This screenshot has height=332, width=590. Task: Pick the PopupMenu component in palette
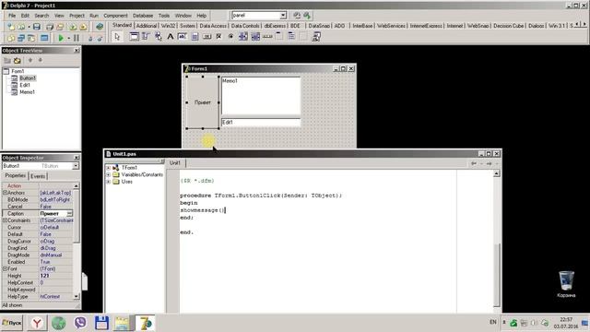click(158, 37)
